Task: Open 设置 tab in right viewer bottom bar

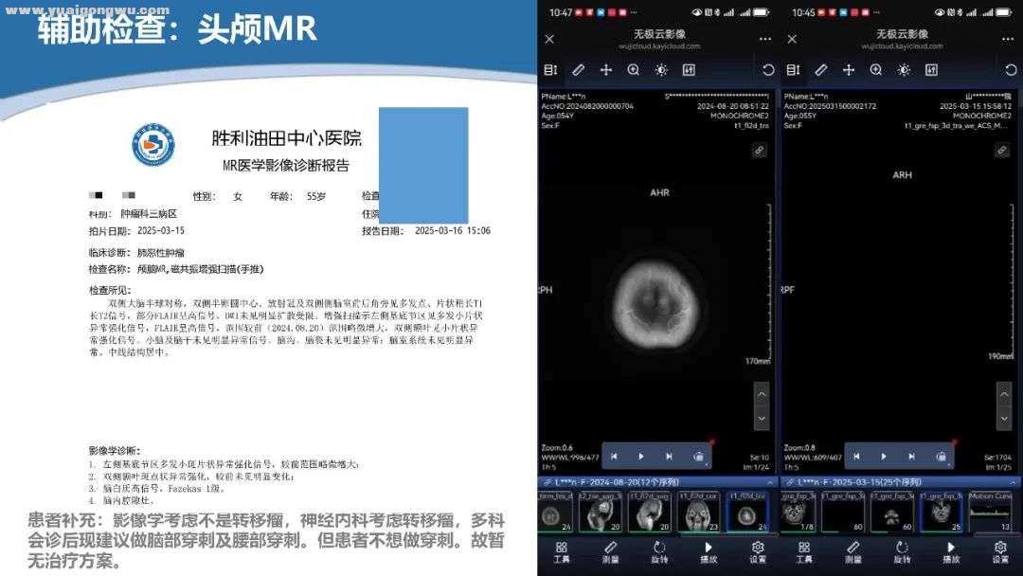Action: pos(1000,551)
